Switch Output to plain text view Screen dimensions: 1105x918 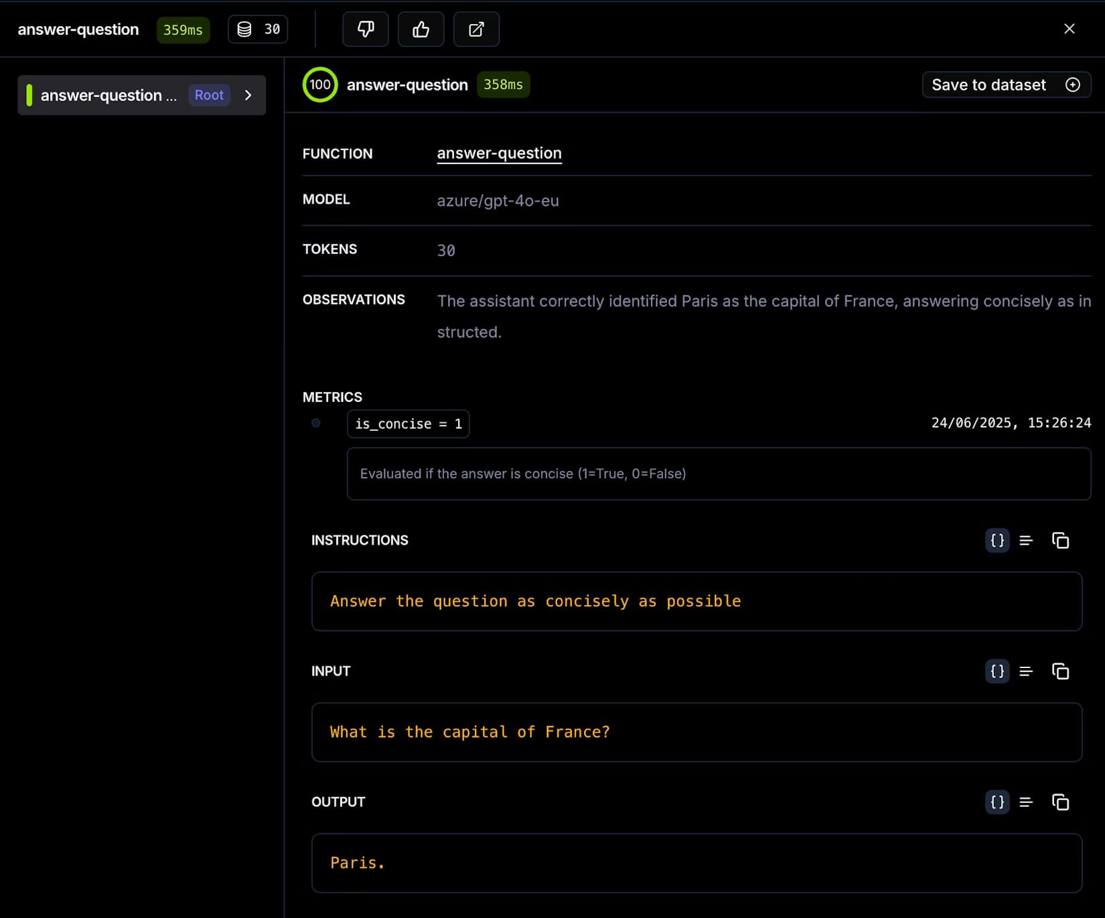1026,801
